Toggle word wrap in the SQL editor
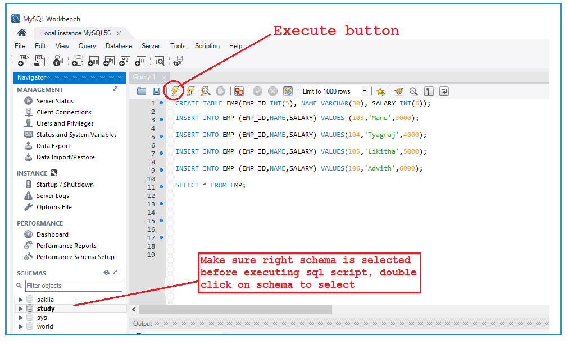 click(x=443, y=91)
